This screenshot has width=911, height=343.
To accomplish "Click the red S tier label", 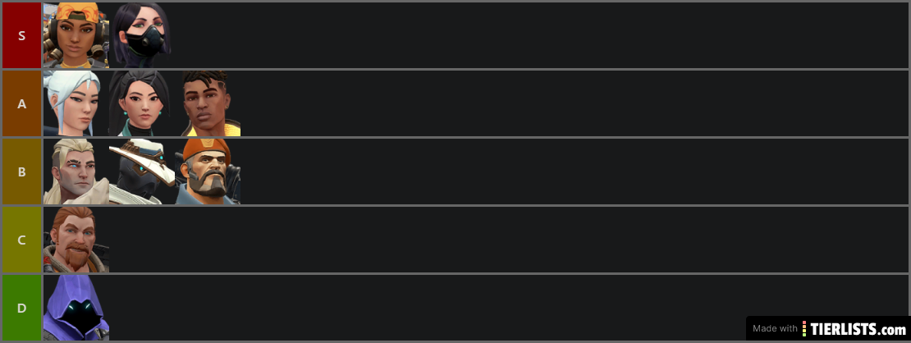I will click(21, 35).
